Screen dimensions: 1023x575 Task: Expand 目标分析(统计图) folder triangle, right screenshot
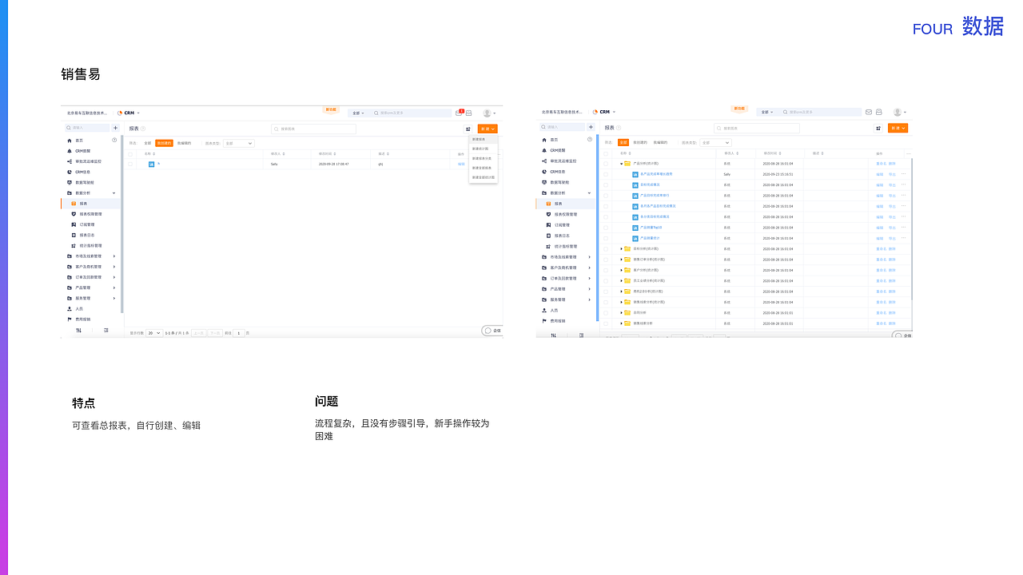click(x=621, y=248)
